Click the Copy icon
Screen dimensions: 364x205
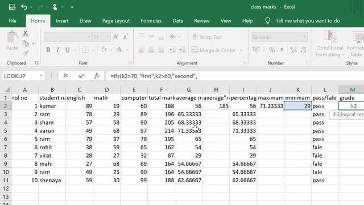click(26, 43)
